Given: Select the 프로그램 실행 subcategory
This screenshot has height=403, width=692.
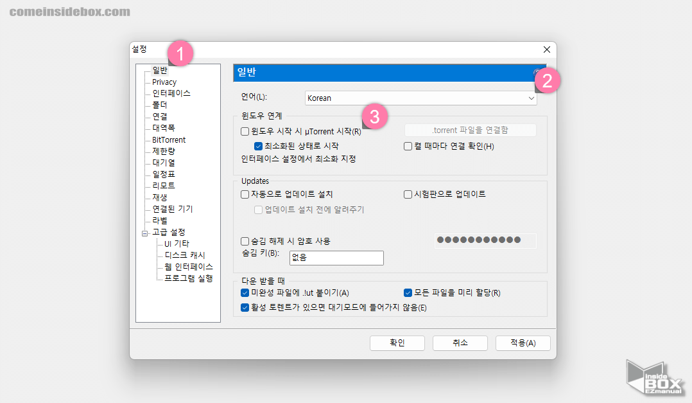Looking at the screenshot, I should pyautogui.click(x=189, y=278).
